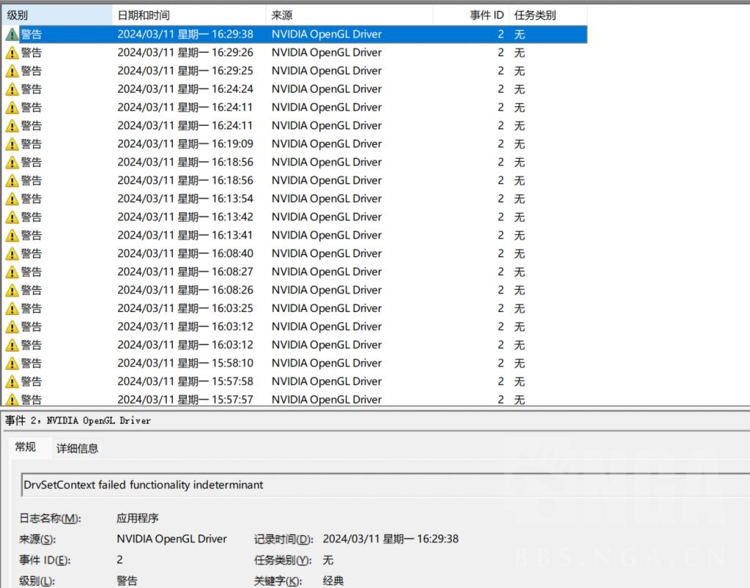This screenshot has width=750, height=588.
Task: Sort by the 日期和时间 column header
Action: (189, 15)
